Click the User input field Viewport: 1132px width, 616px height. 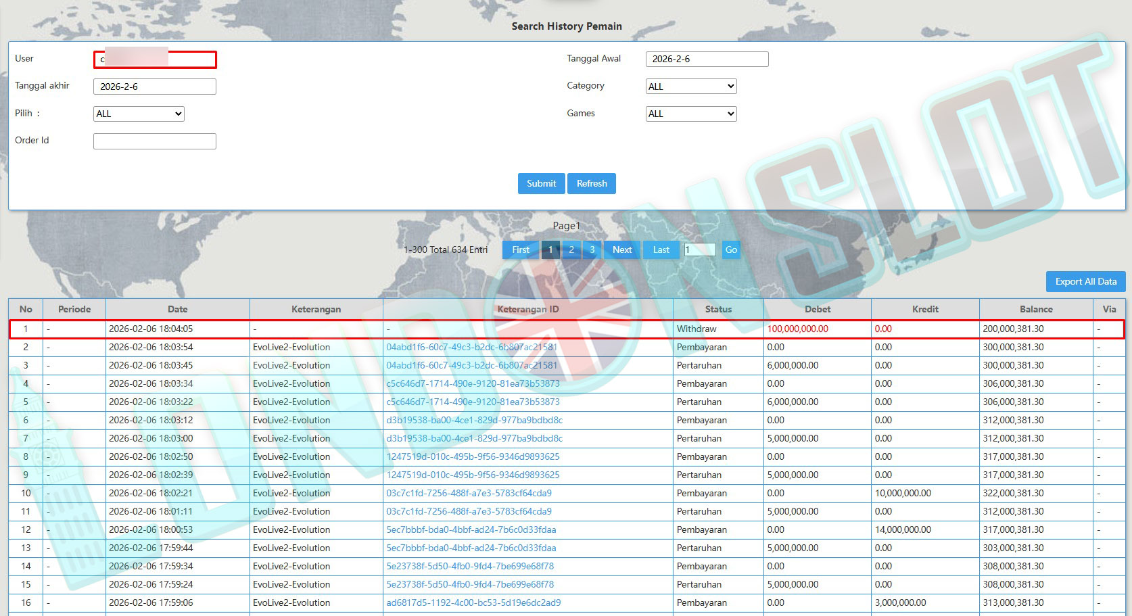(x=154, y=60)
